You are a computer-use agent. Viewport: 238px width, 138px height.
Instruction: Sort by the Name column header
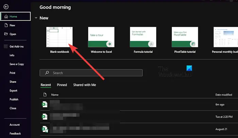tap(55, 95)
